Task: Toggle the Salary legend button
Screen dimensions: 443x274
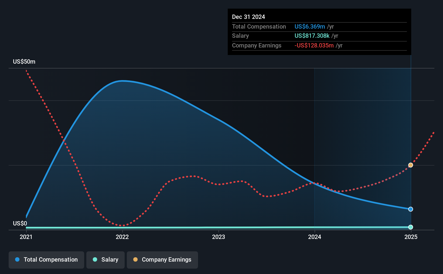Action: coord(105,260)
